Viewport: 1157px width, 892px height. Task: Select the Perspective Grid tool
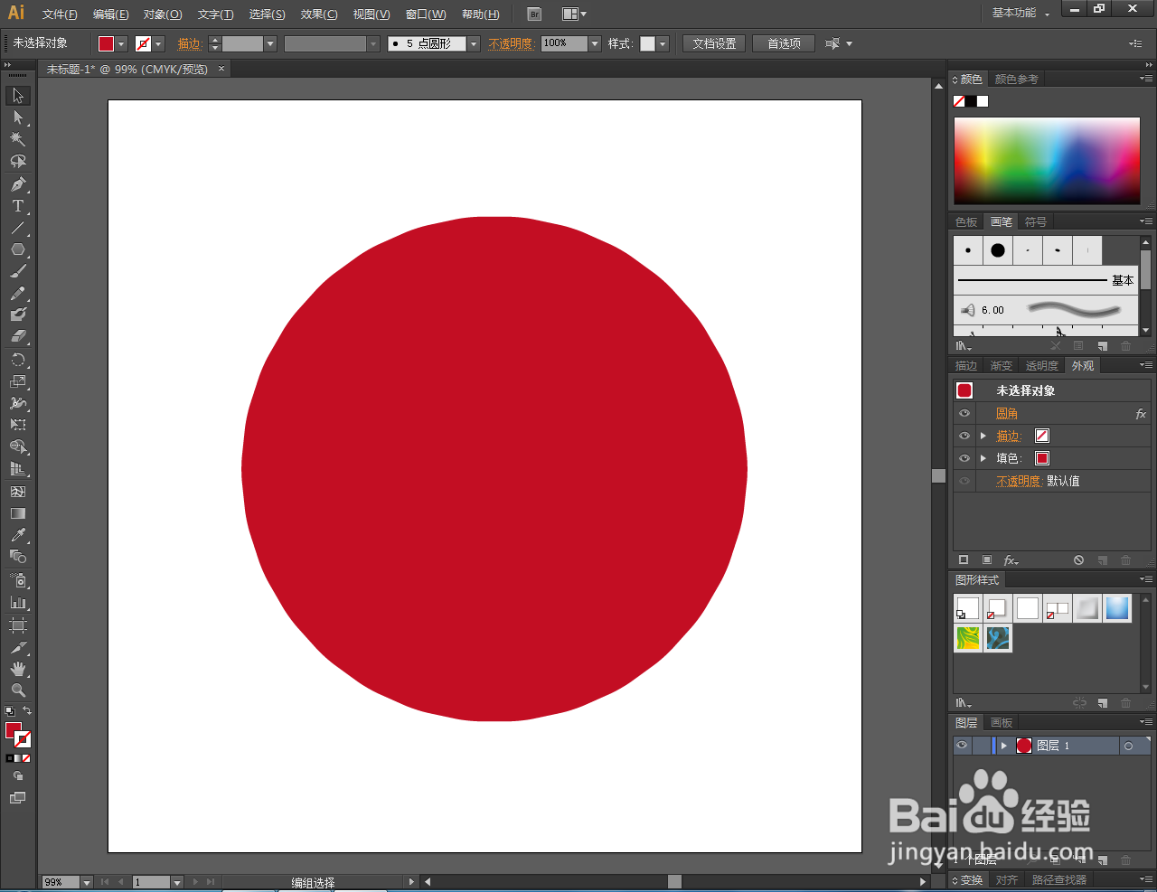point(18,469)
